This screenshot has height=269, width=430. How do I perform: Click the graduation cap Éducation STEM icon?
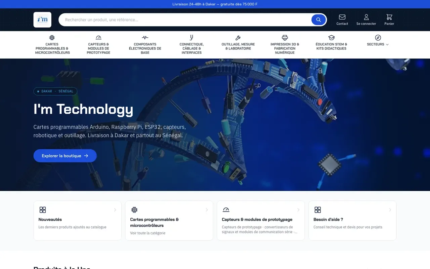coord(331,38)
